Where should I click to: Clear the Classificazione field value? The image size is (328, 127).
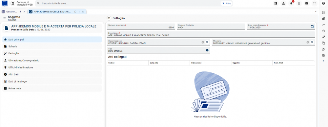(203, 42)
